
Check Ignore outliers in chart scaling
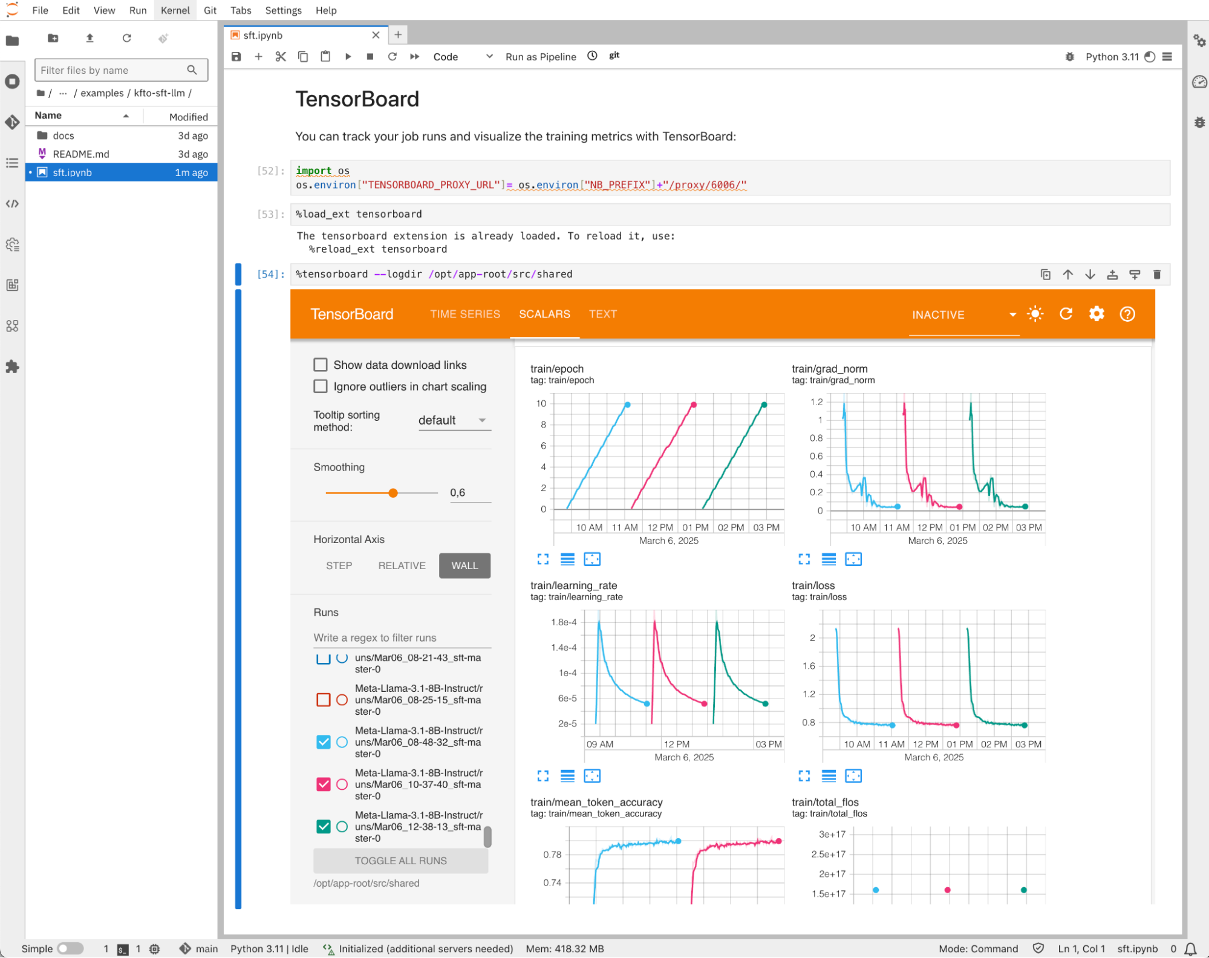tap(321, 386)
